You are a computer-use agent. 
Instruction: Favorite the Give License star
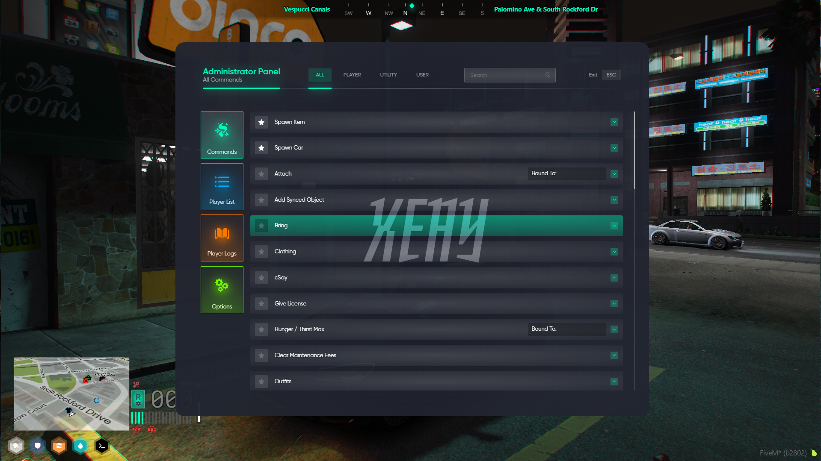pyautogui.click(x=261, y=304)
